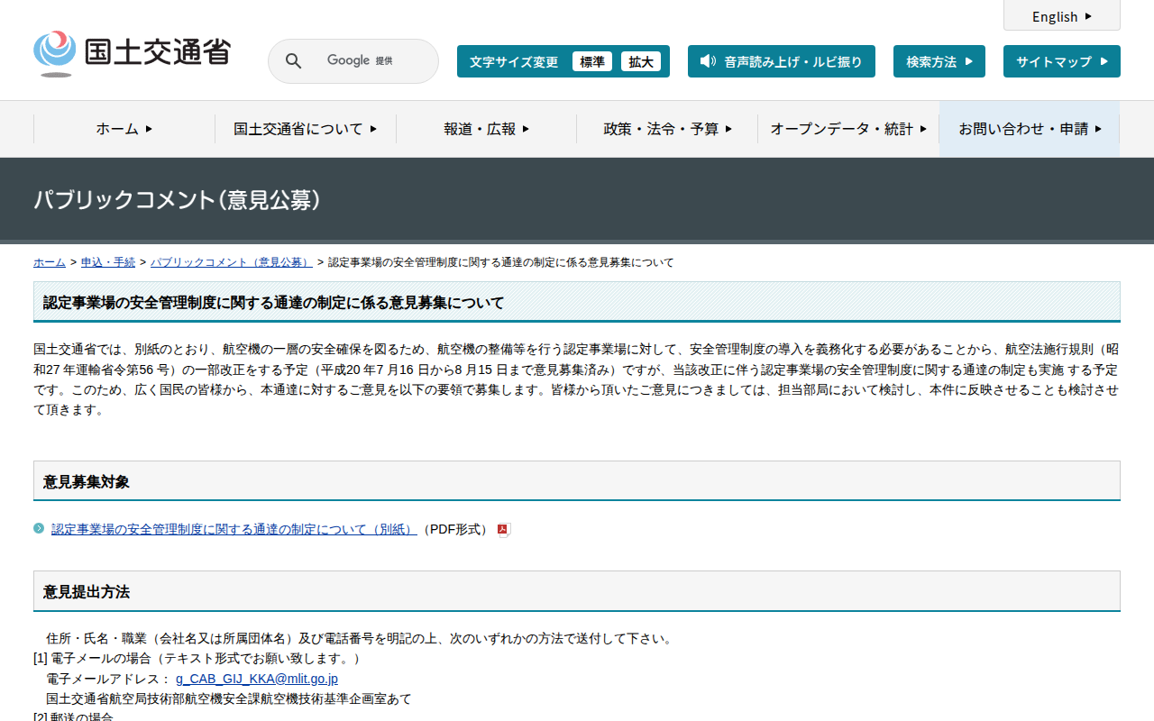Click the 意見募集対象 section heading
This screenshot has height=721, width=1154.
click(577, 481)
